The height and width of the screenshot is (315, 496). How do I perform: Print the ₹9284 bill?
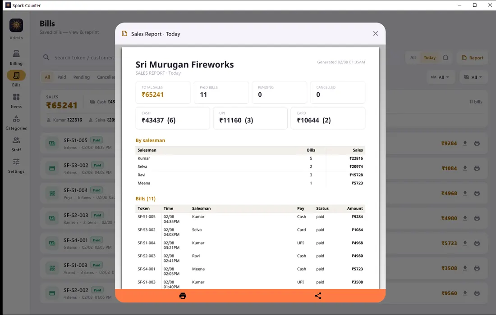[477, 143]
